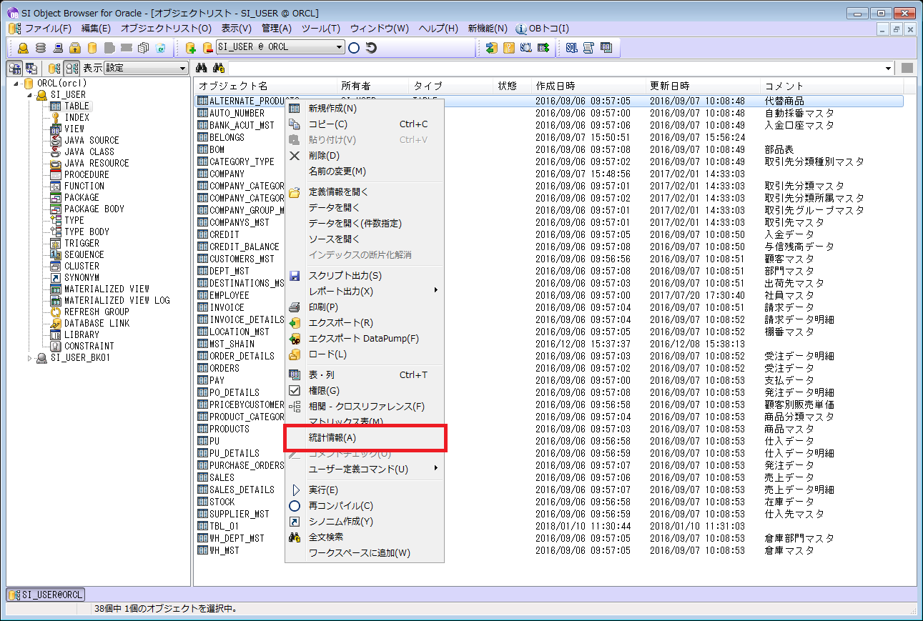
Task: Click the user management icon in toolbar
Action: coord(24,48)
